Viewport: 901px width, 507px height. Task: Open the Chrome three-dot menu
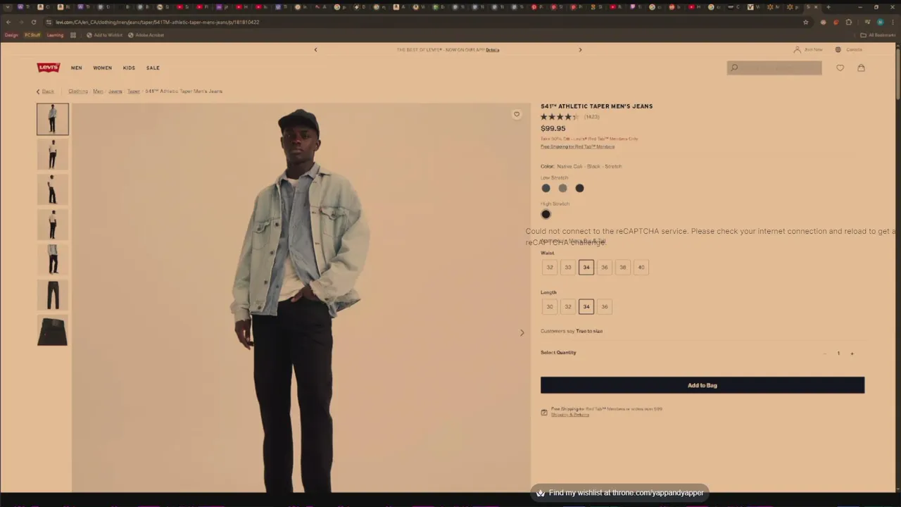pyautogui.click(x=893, y=22)
